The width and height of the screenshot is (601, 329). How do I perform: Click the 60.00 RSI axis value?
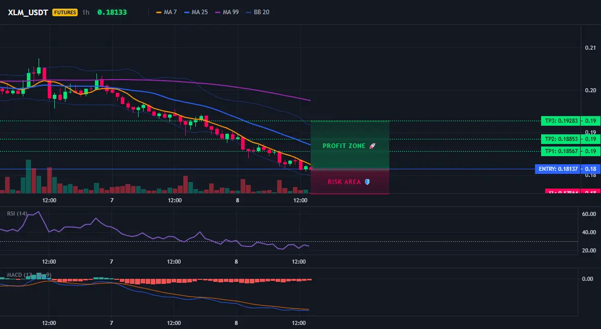coord(589,214)
